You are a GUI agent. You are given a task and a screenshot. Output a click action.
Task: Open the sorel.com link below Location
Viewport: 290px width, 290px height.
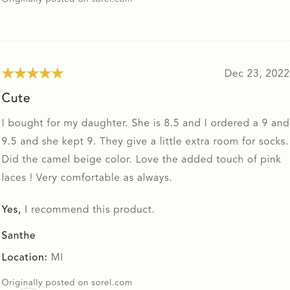tap(112, 282)
